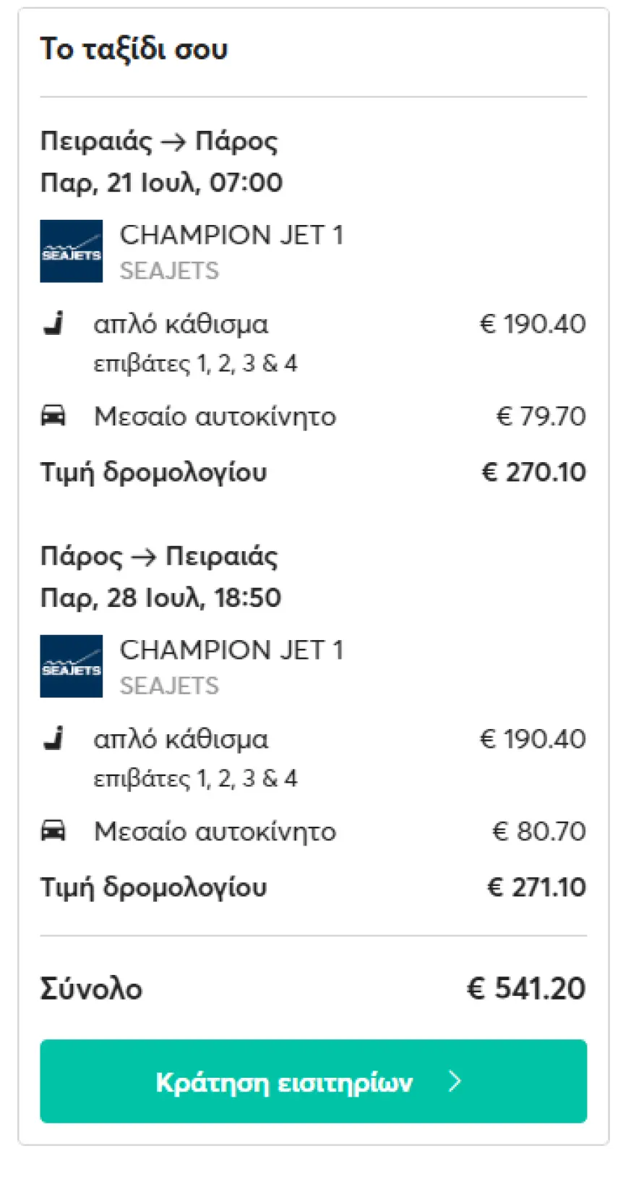
Task: Click the outbound CHAMPION JET 1 vessel name
Action: coord(231,235)
